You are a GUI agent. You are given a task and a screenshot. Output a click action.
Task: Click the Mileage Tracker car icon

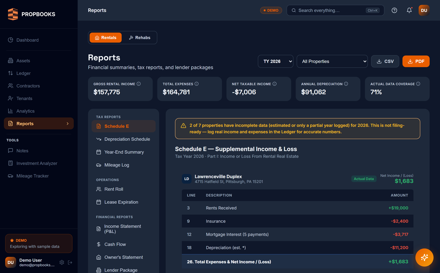pyautogui.click(x=10, y=176)
